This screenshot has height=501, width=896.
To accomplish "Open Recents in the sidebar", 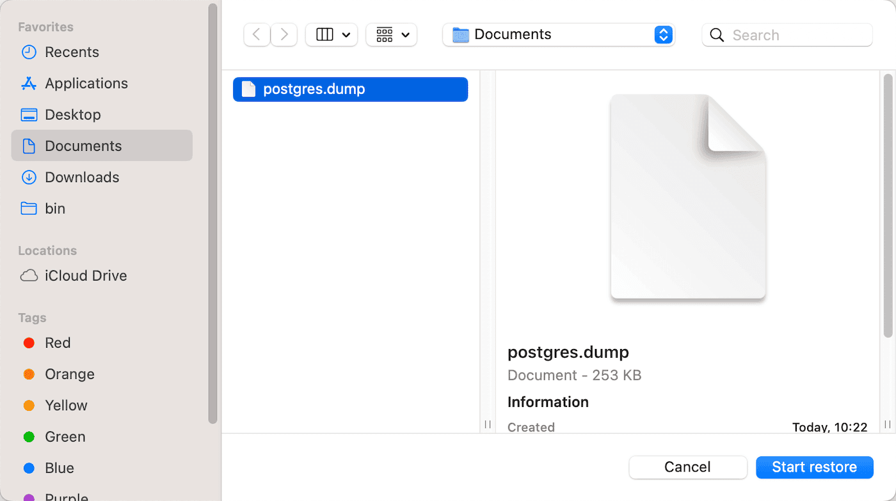I will [70, 52].
